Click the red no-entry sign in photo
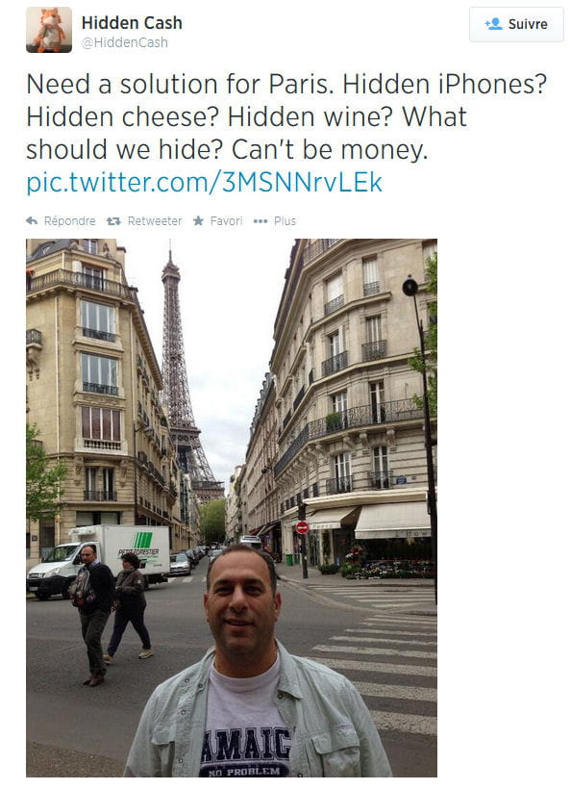The height and width of the screenshot is (790, 571). point(302,527)
